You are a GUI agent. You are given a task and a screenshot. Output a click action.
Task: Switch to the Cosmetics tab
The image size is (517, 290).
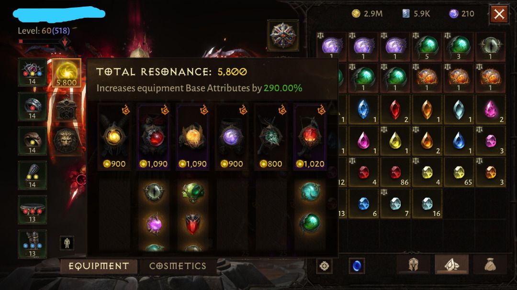[178, 266]
